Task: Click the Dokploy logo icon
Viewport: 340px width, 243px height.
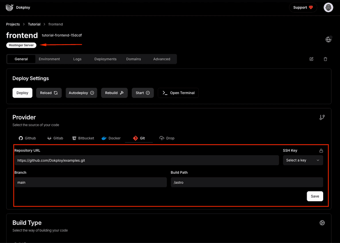Action: (x=9, y=7)
